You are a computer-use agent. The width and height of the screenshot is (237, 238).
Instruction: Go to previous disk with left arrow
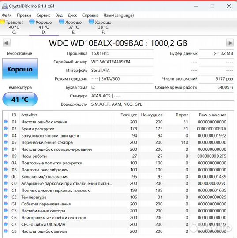coord(7,43)
